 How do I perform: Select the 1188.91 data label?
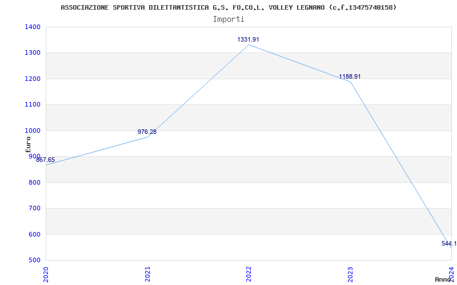[350, 76]
